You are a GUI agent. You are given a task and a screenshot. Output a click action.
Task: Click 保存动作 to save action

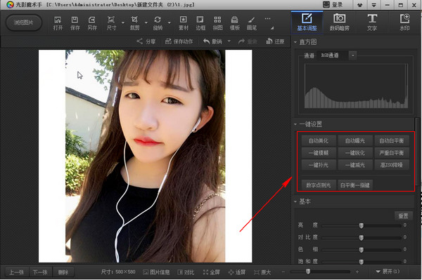179,41
